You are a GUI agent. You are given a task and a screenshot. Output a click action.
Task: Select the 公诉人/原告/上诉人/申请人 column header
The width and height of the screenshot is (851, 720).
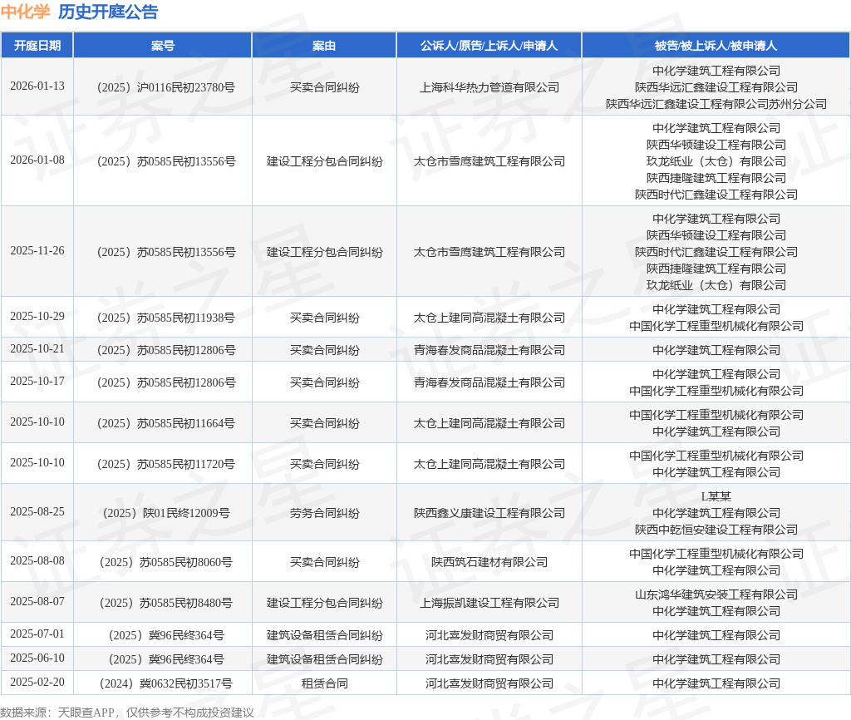pyautogui.click(x=489, y=46)
